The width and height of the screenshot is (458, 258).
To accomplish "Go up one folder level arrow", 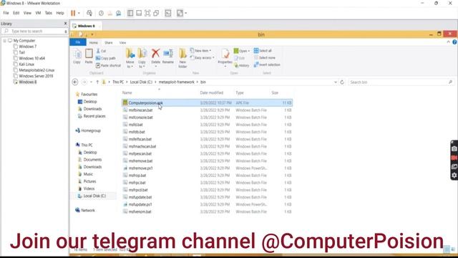I will [97, 82].
